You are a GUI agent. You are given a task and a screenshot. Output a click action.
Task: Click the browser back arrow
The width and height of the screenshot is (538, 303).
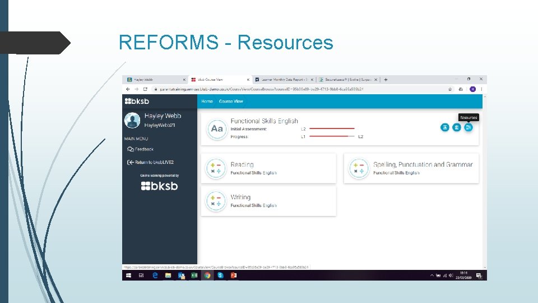click(x=128, y=89)
